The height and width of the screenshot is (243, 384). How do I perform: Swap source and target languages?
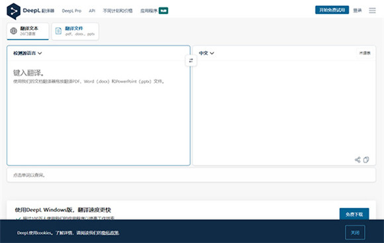pyautogui.click(x=191, y=60)
